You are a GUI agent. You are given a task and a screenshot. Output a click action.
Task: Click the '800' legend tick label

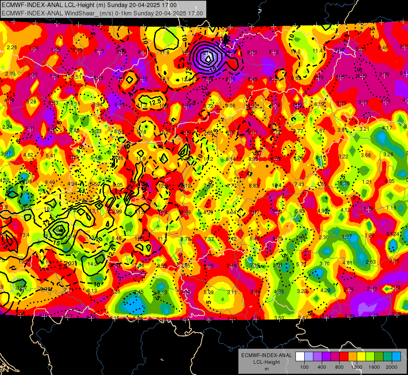(339, 367)
